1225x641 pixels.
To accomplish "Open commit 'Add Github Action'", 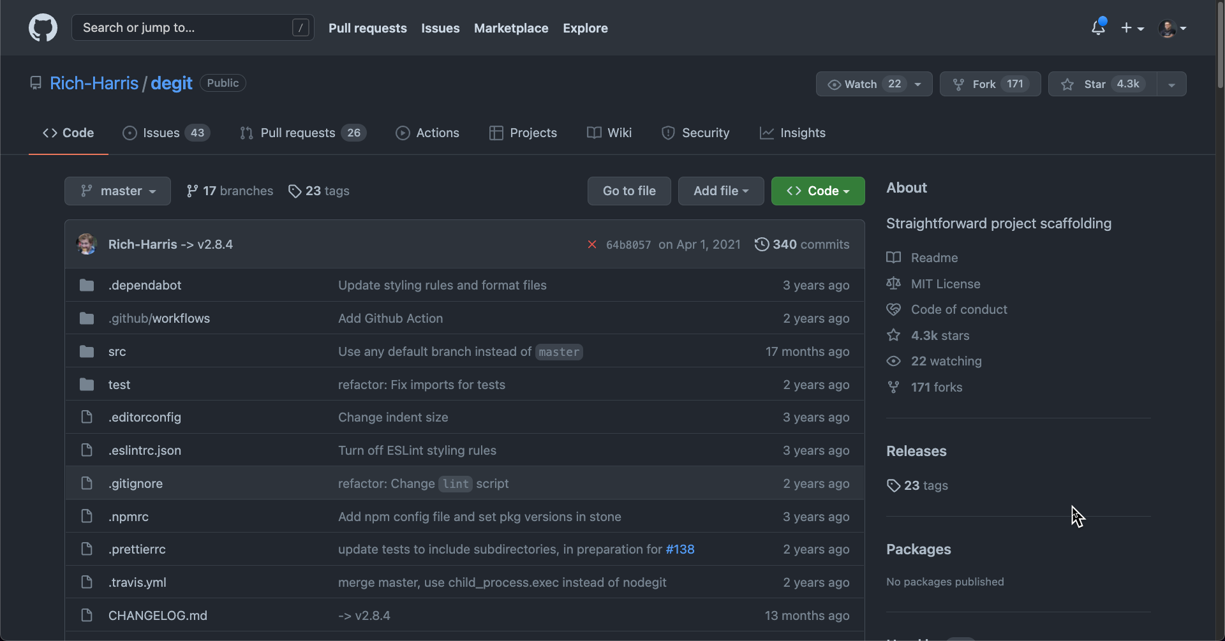I will coord(390,318).
